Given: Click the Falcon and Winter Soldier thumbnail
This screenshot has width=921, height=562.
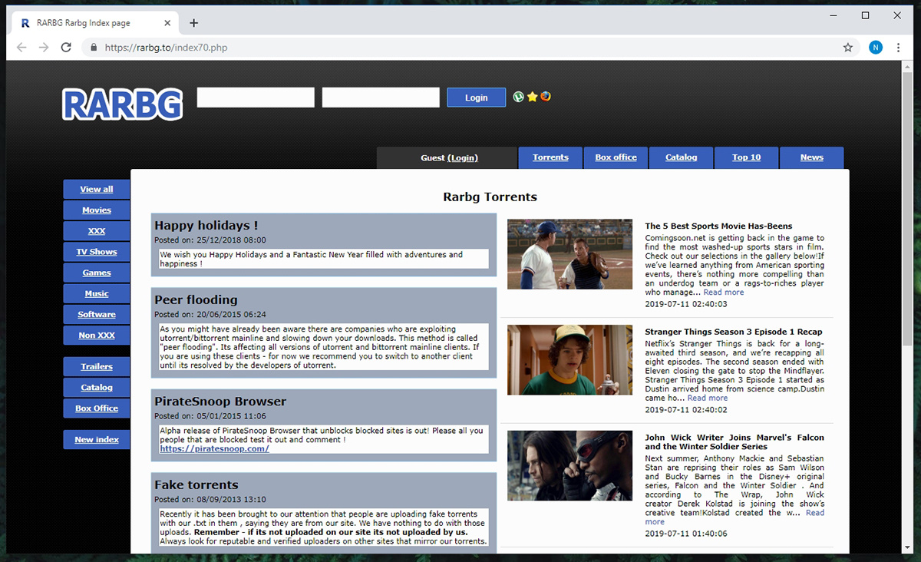Looking at the screenshot, I should (569, 465).
